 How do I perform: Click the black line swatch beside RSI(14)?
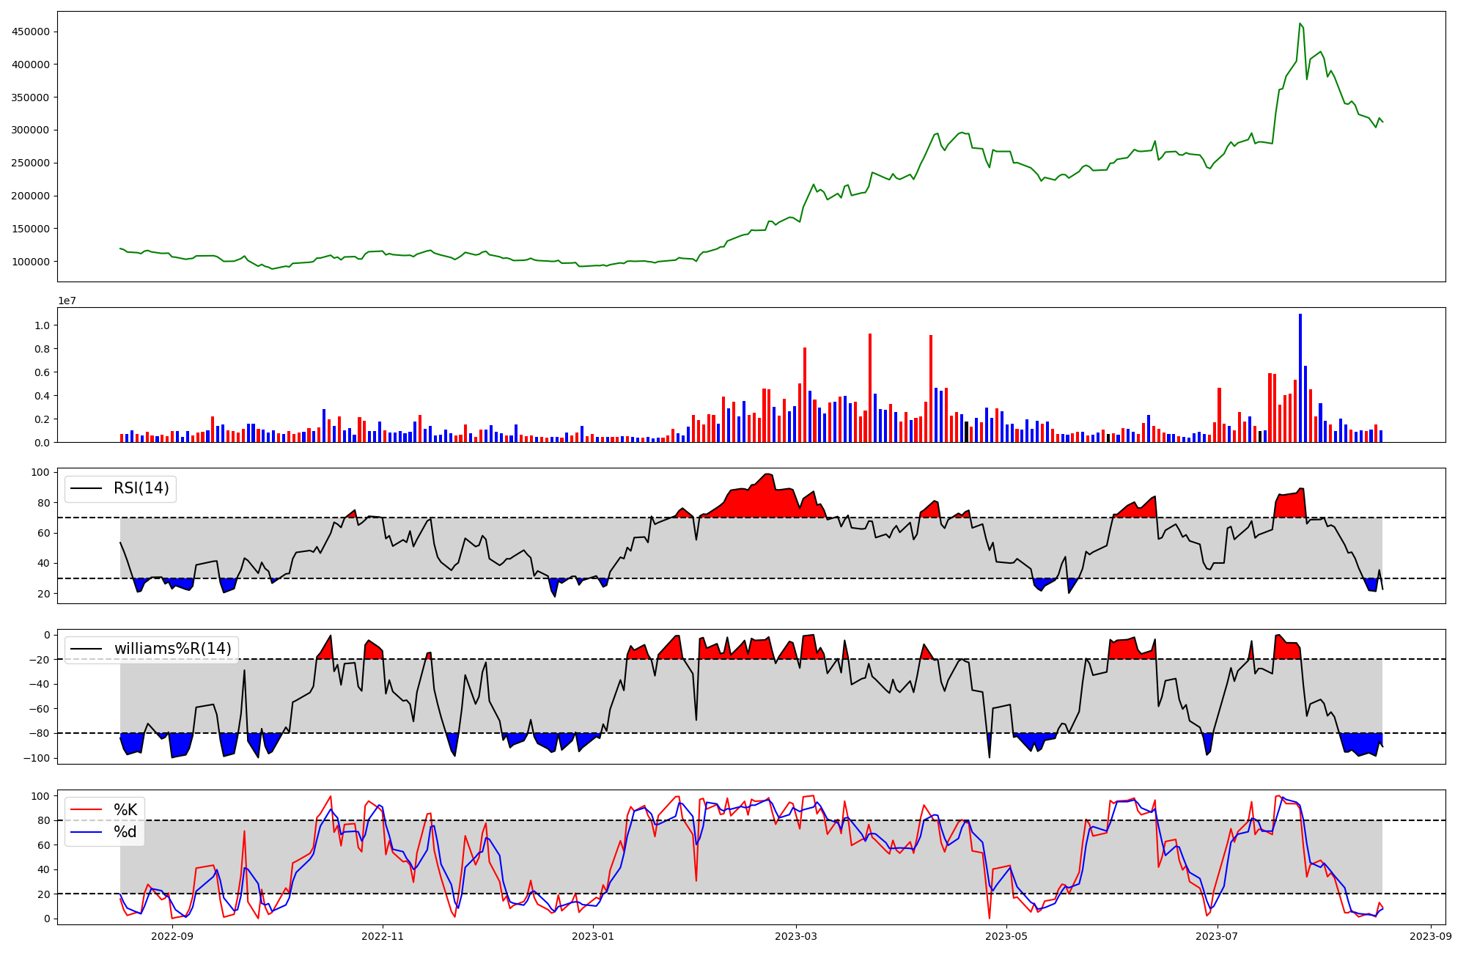pos(85,489)
